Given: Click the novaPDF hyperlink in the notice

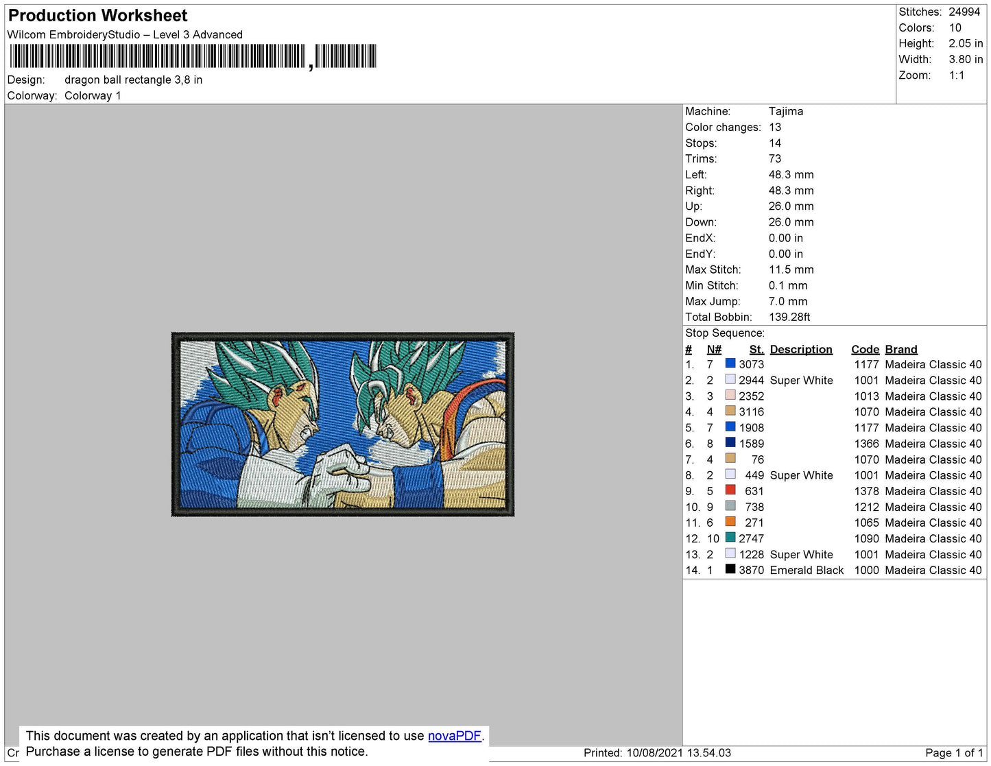Looking at the screenshot, I should coord(454,736).
